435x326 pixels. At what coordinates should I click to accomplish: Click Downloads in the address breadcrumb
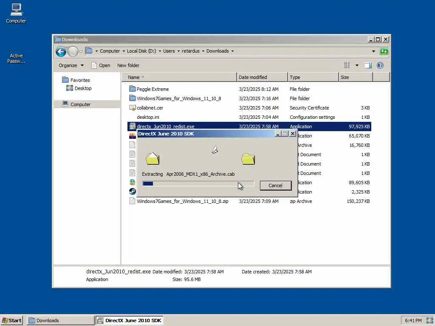(x=217, y=51)
